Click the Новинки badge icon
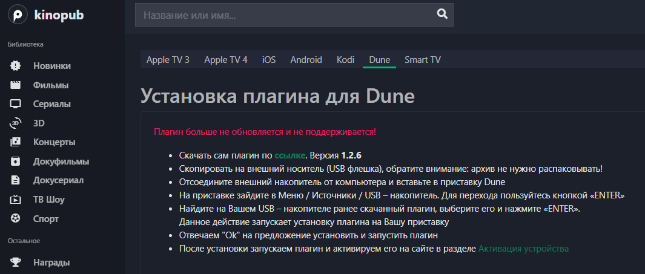 coord(15,66)
